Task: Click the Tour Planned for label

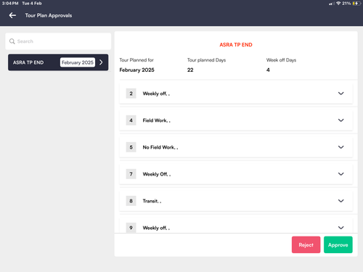Action: coord(136,60)
